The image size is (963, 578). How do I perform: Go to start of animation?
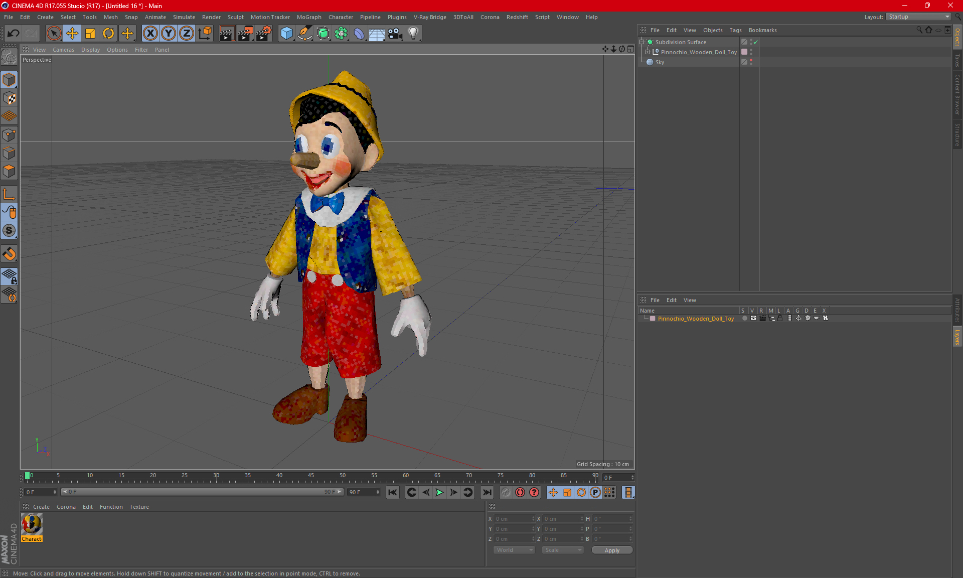[393, 492]
